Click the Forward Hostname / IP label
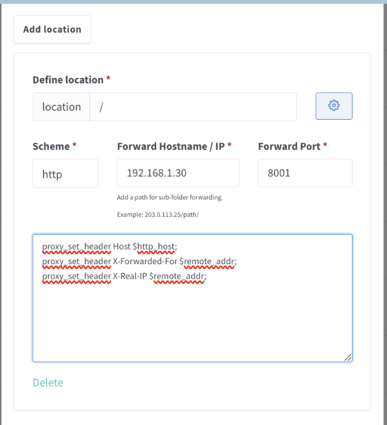The height and width of the screenshot is (425, 387). pos(171,146)
